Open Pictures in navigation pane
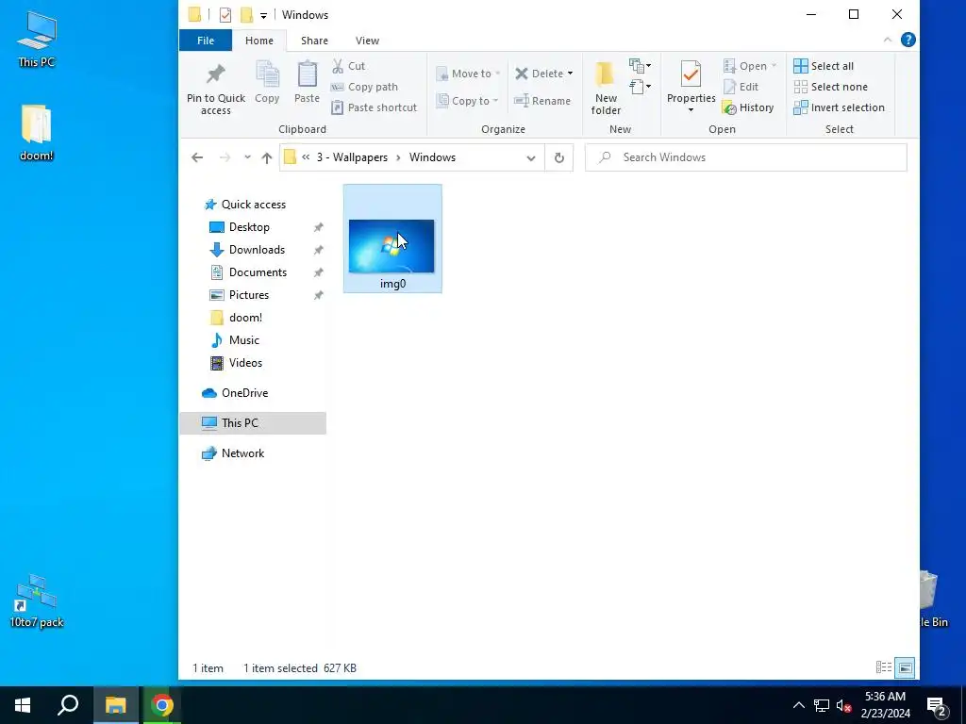Image resolution: width=966 pixels, height=724 pixels. pyautogui.click(x=249, y=295)
